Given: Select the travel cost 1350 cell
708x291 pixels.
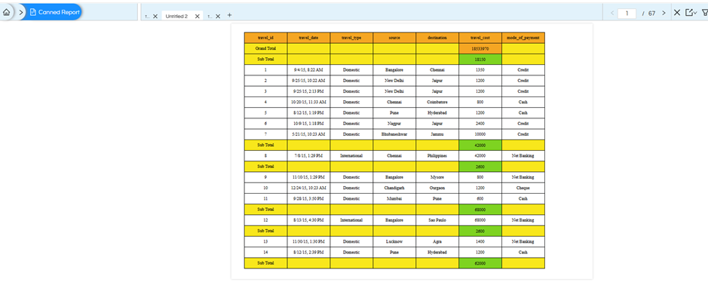Looking at the screenshot, I should click(x=480, y=70).
